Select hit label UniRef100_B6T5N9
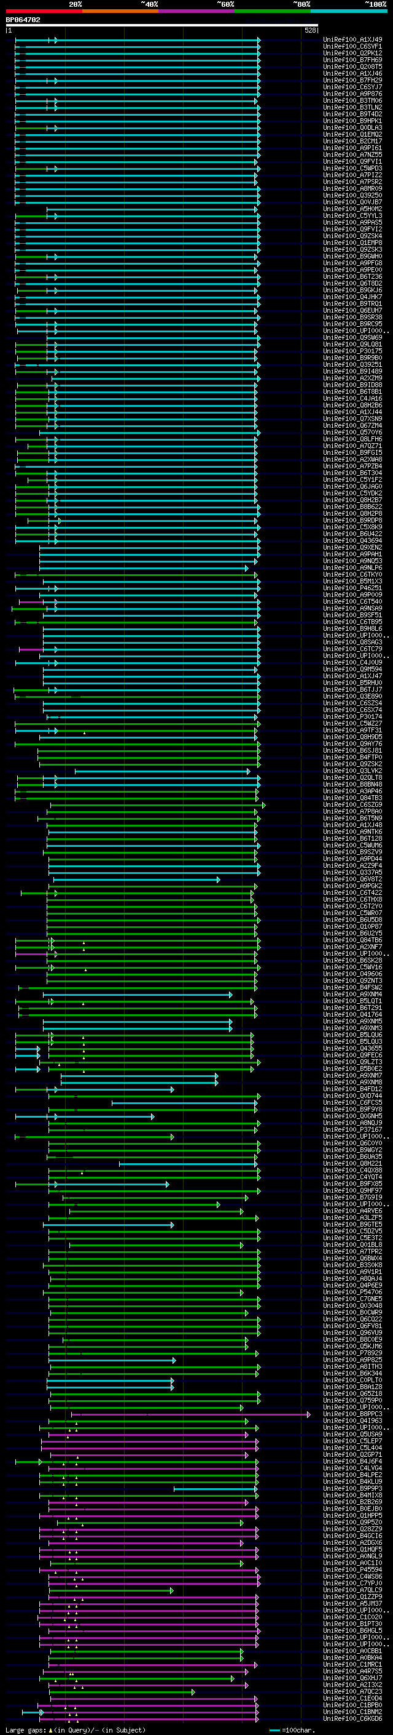Image resolution: width=393 pixels, height=1735 pixels. (352, 819)
